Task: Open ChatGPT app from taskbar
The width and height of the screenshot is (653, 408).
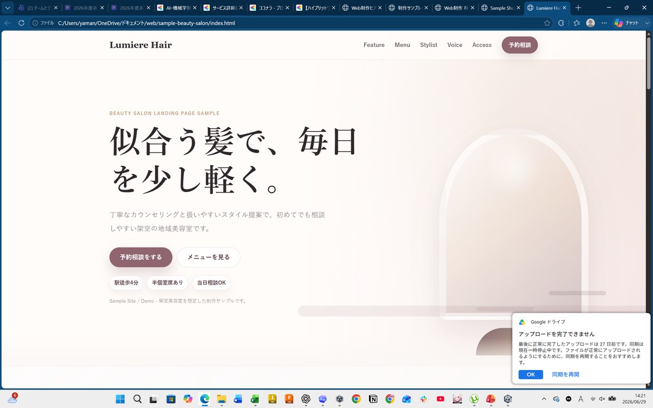Action: click(306, 399)
